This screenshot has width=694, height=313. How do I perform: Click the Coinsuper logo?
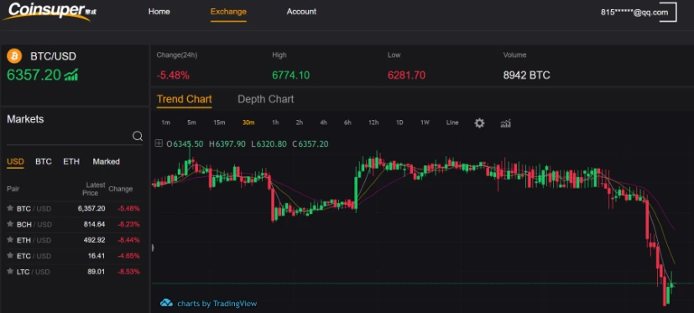point(49,11)
